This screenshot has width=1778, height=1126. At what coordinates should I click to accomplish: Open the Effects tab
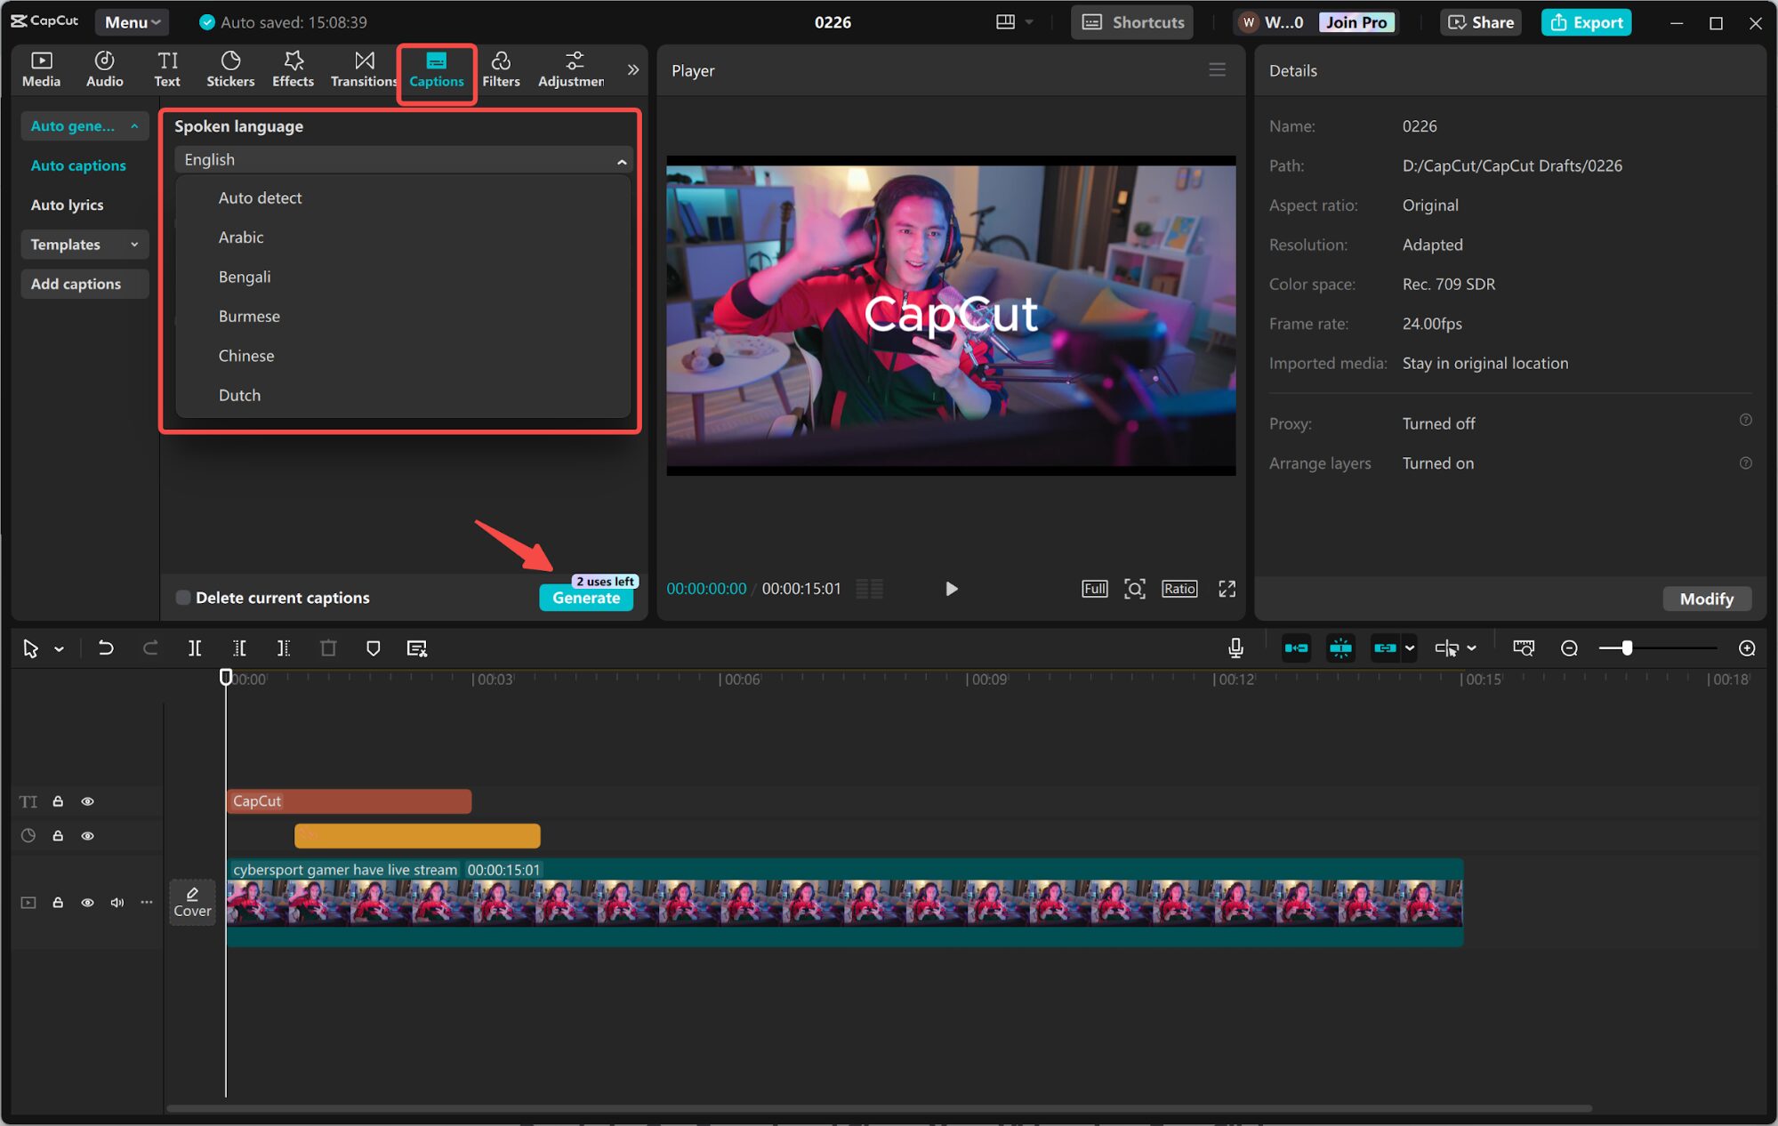click(x=293, y=68)
